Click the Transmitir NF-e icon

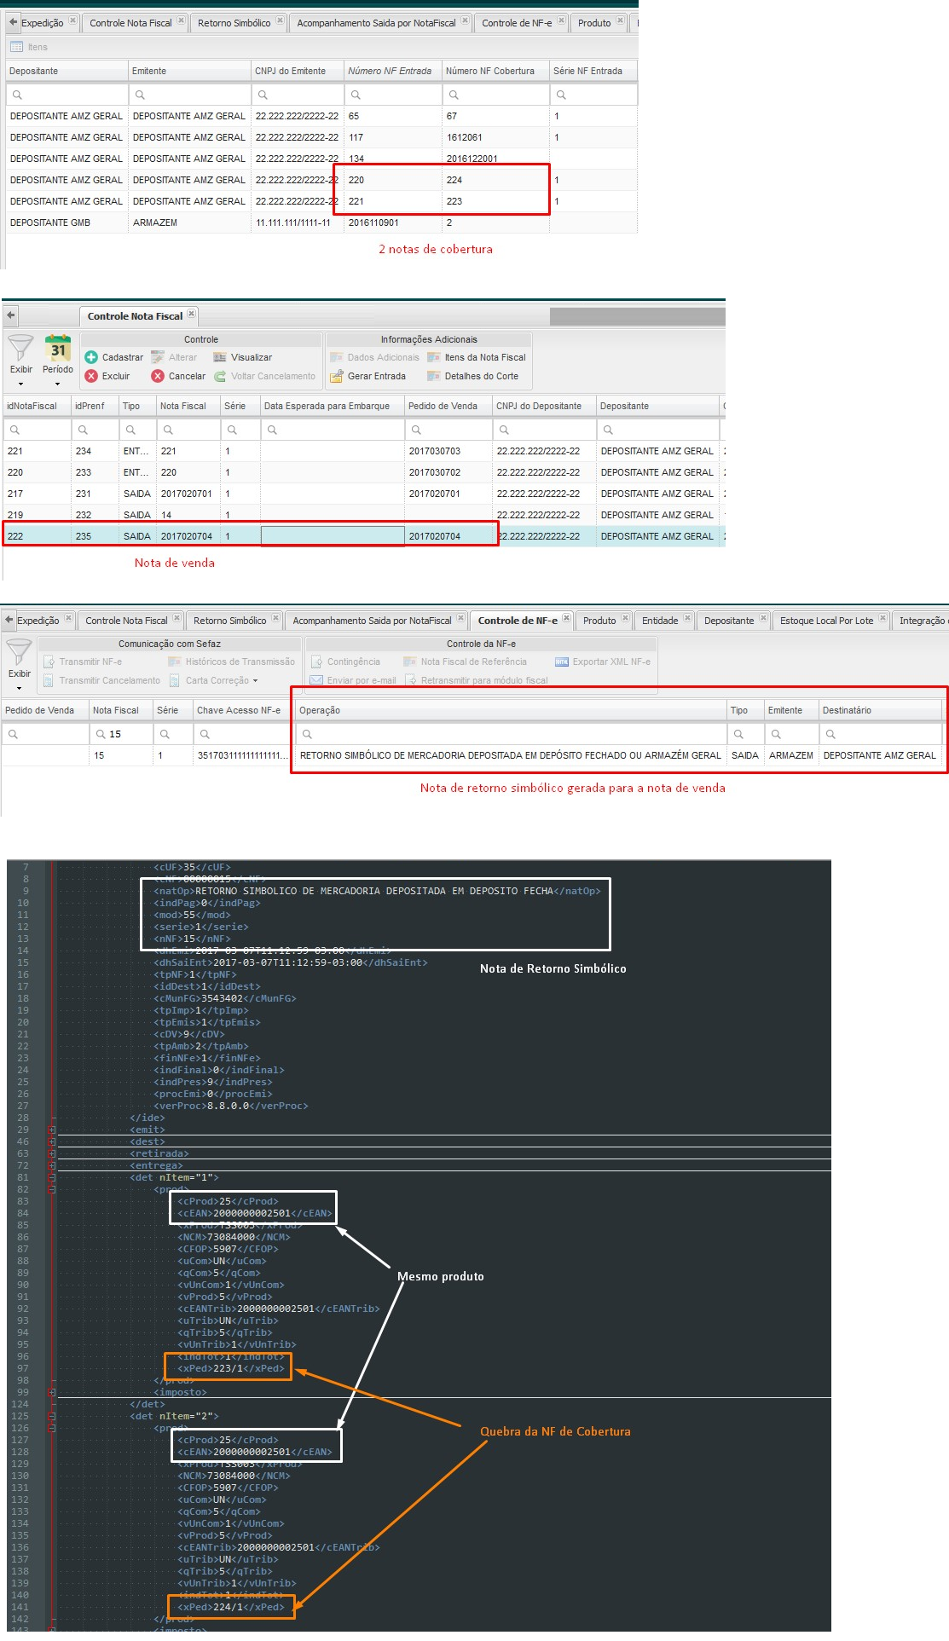click(x=49, y=662)
